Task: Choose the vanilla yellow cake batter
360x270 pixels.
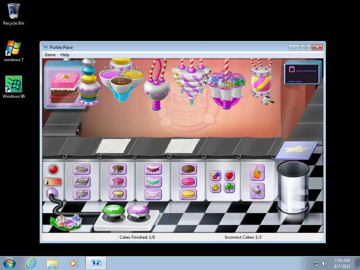Action: [x=118, y=194]
